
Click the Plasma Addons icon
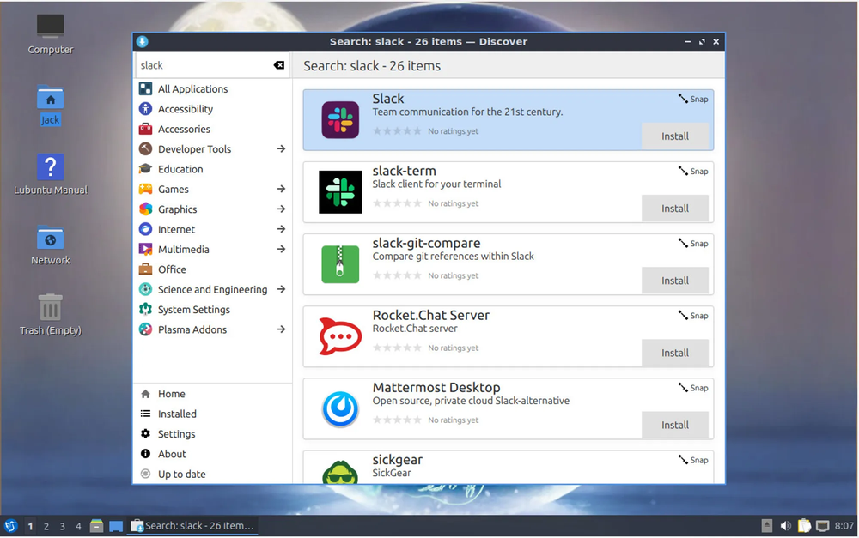click(x=145, y=329)
